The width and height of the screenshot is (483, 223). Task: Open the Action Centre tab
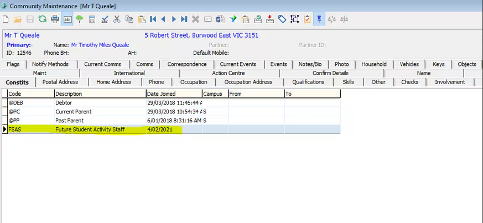(x=228, y=73)
